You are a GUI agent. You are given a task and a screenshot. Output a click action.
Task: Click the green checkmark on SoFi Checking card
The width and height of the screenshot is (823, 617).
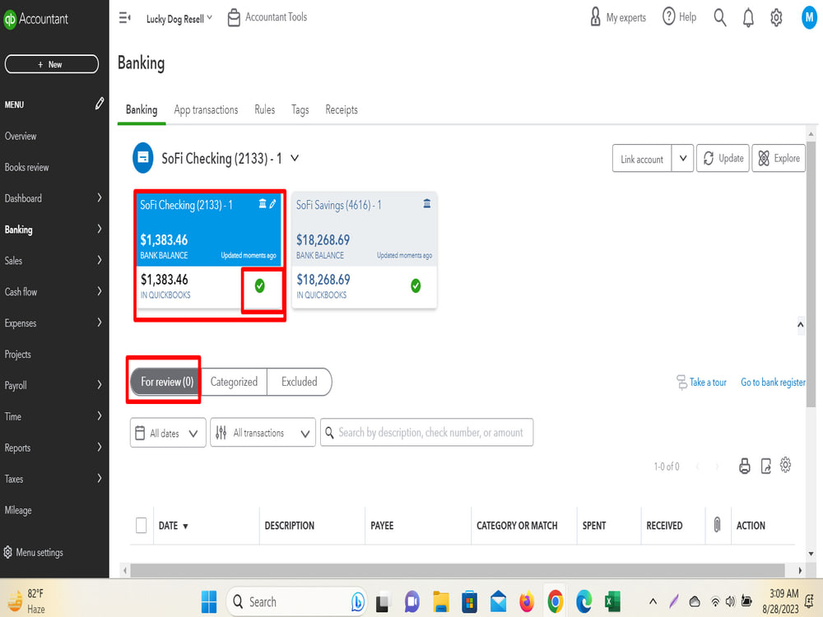pos(259,286)
